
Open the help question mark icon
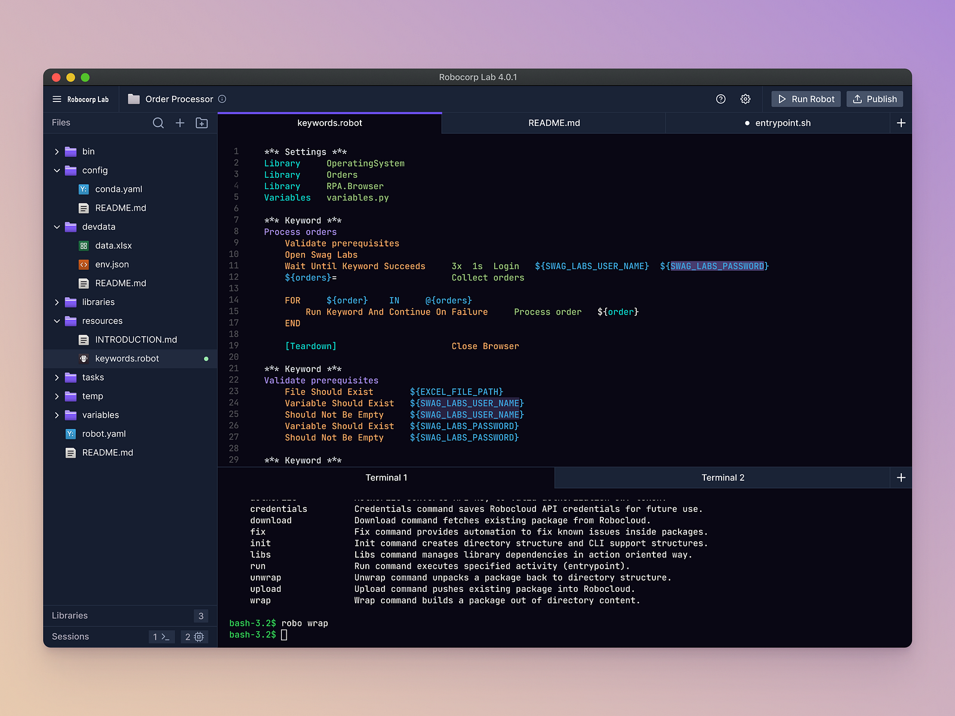tap(720, 99)
